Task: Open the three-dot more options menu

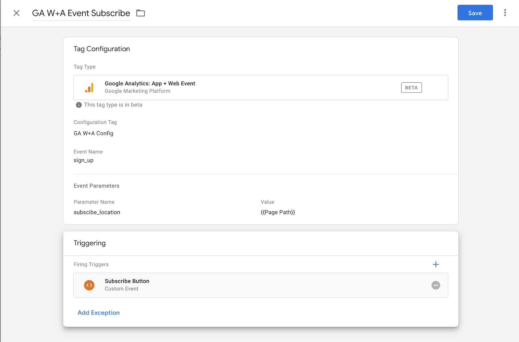Action: click(x=505, y=13)
